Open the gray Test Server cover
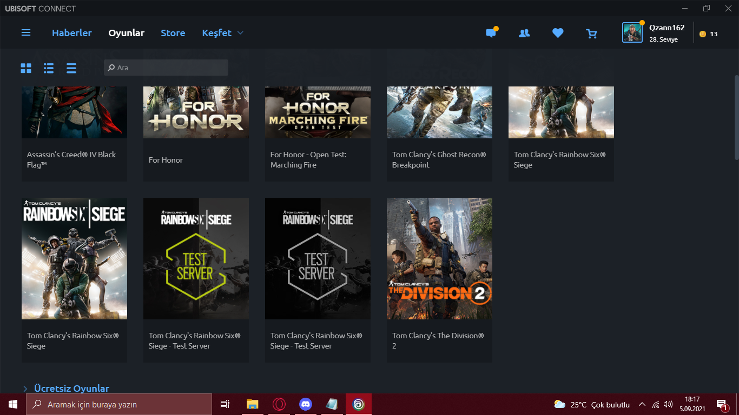Viewport: 739px width, 415px height. pyautogui.click(x=318, y=258)
